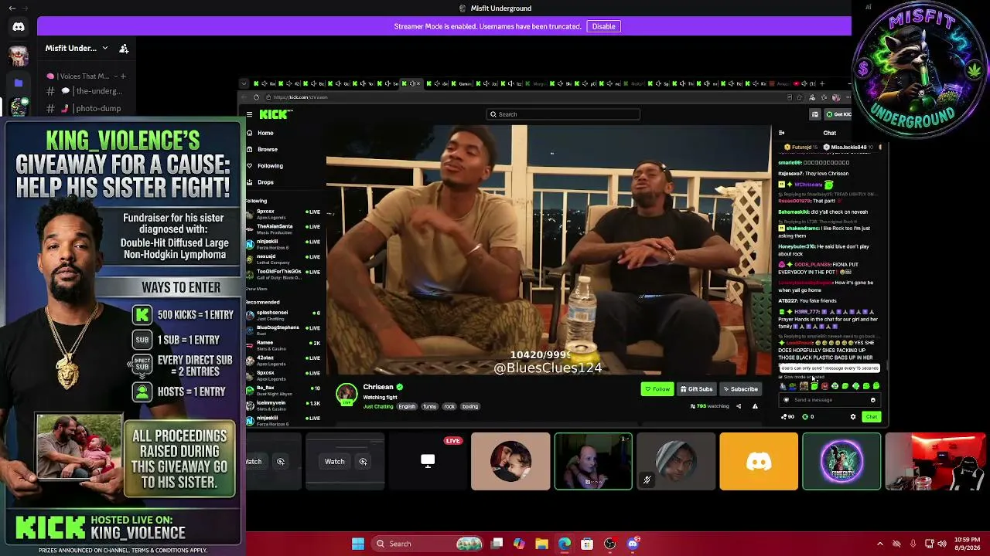Click the Voices That M... category header
Viewport: 990px width, 556px height.
84,76
